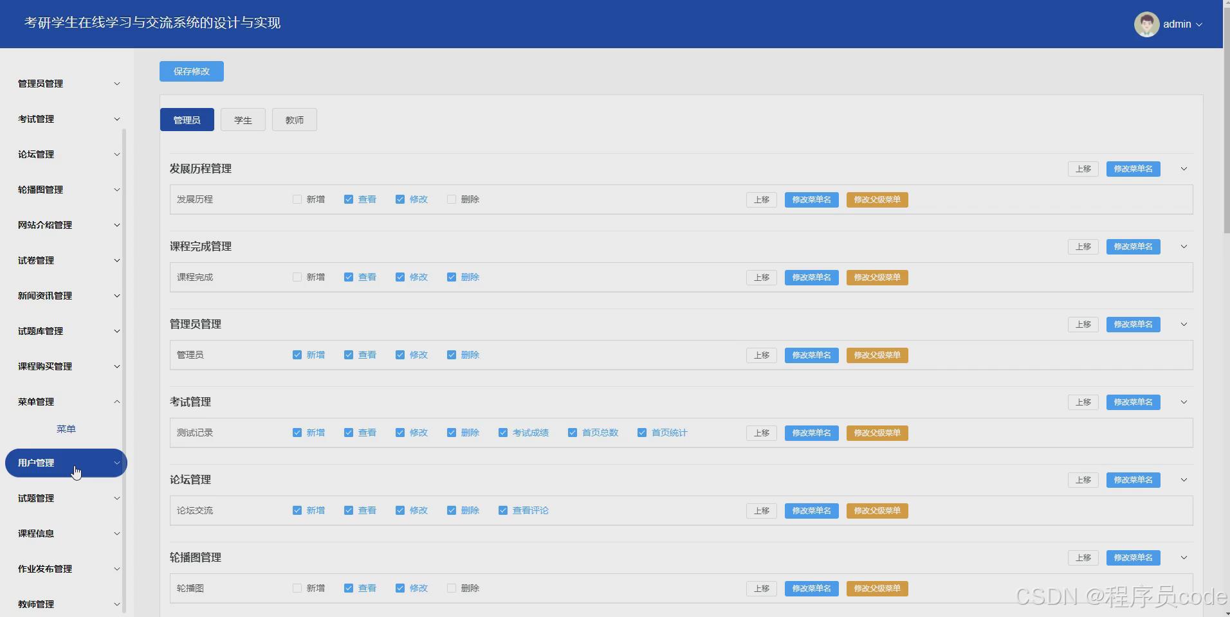Expand 试卷管理 sidebar menu
The height and width of the screenshot is (617, 1230).
coord(67,260)
